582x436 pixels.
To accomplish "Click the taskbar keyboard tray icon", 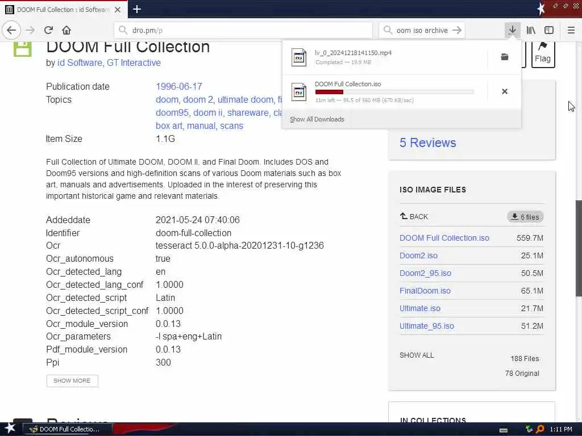I will 504,430.
